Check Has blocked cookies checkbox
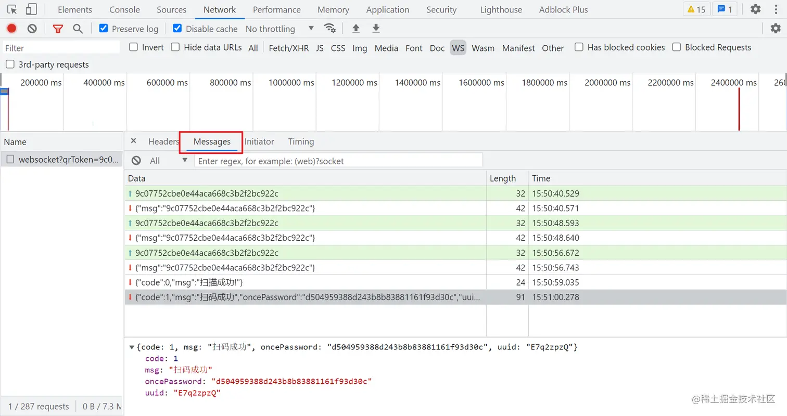Image resolution: width=787 pixels, height=416 pixels. tap(579, 47)
